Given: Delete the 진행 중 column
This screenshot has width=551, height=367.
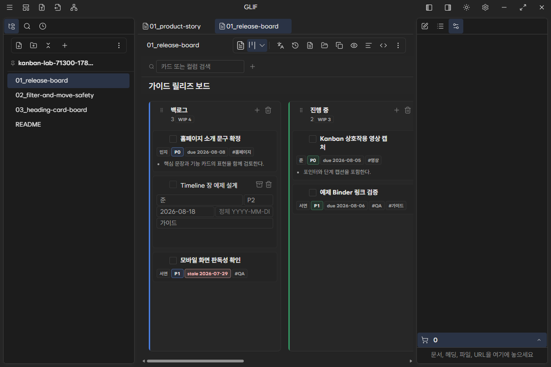Looking at the screenshot, I should click(408, 110).
